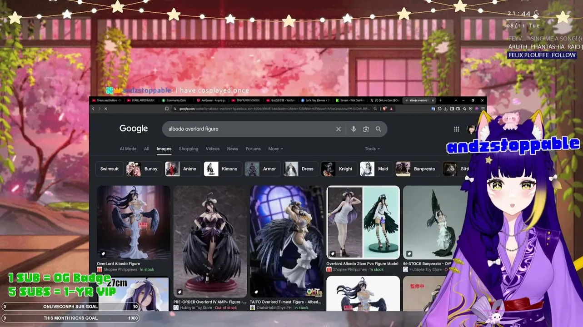Switch to the AniGuessr quiz tab
Screen dimensions: 583x327
(x=212, y=100)
